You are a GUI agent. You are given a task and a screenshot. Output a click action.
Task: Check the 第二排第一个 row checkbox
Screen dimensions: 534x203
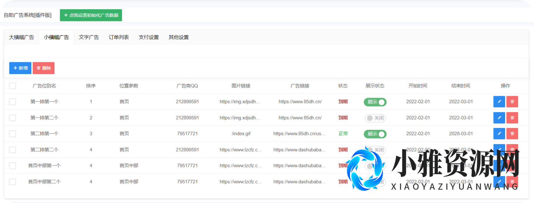(12, 134)
